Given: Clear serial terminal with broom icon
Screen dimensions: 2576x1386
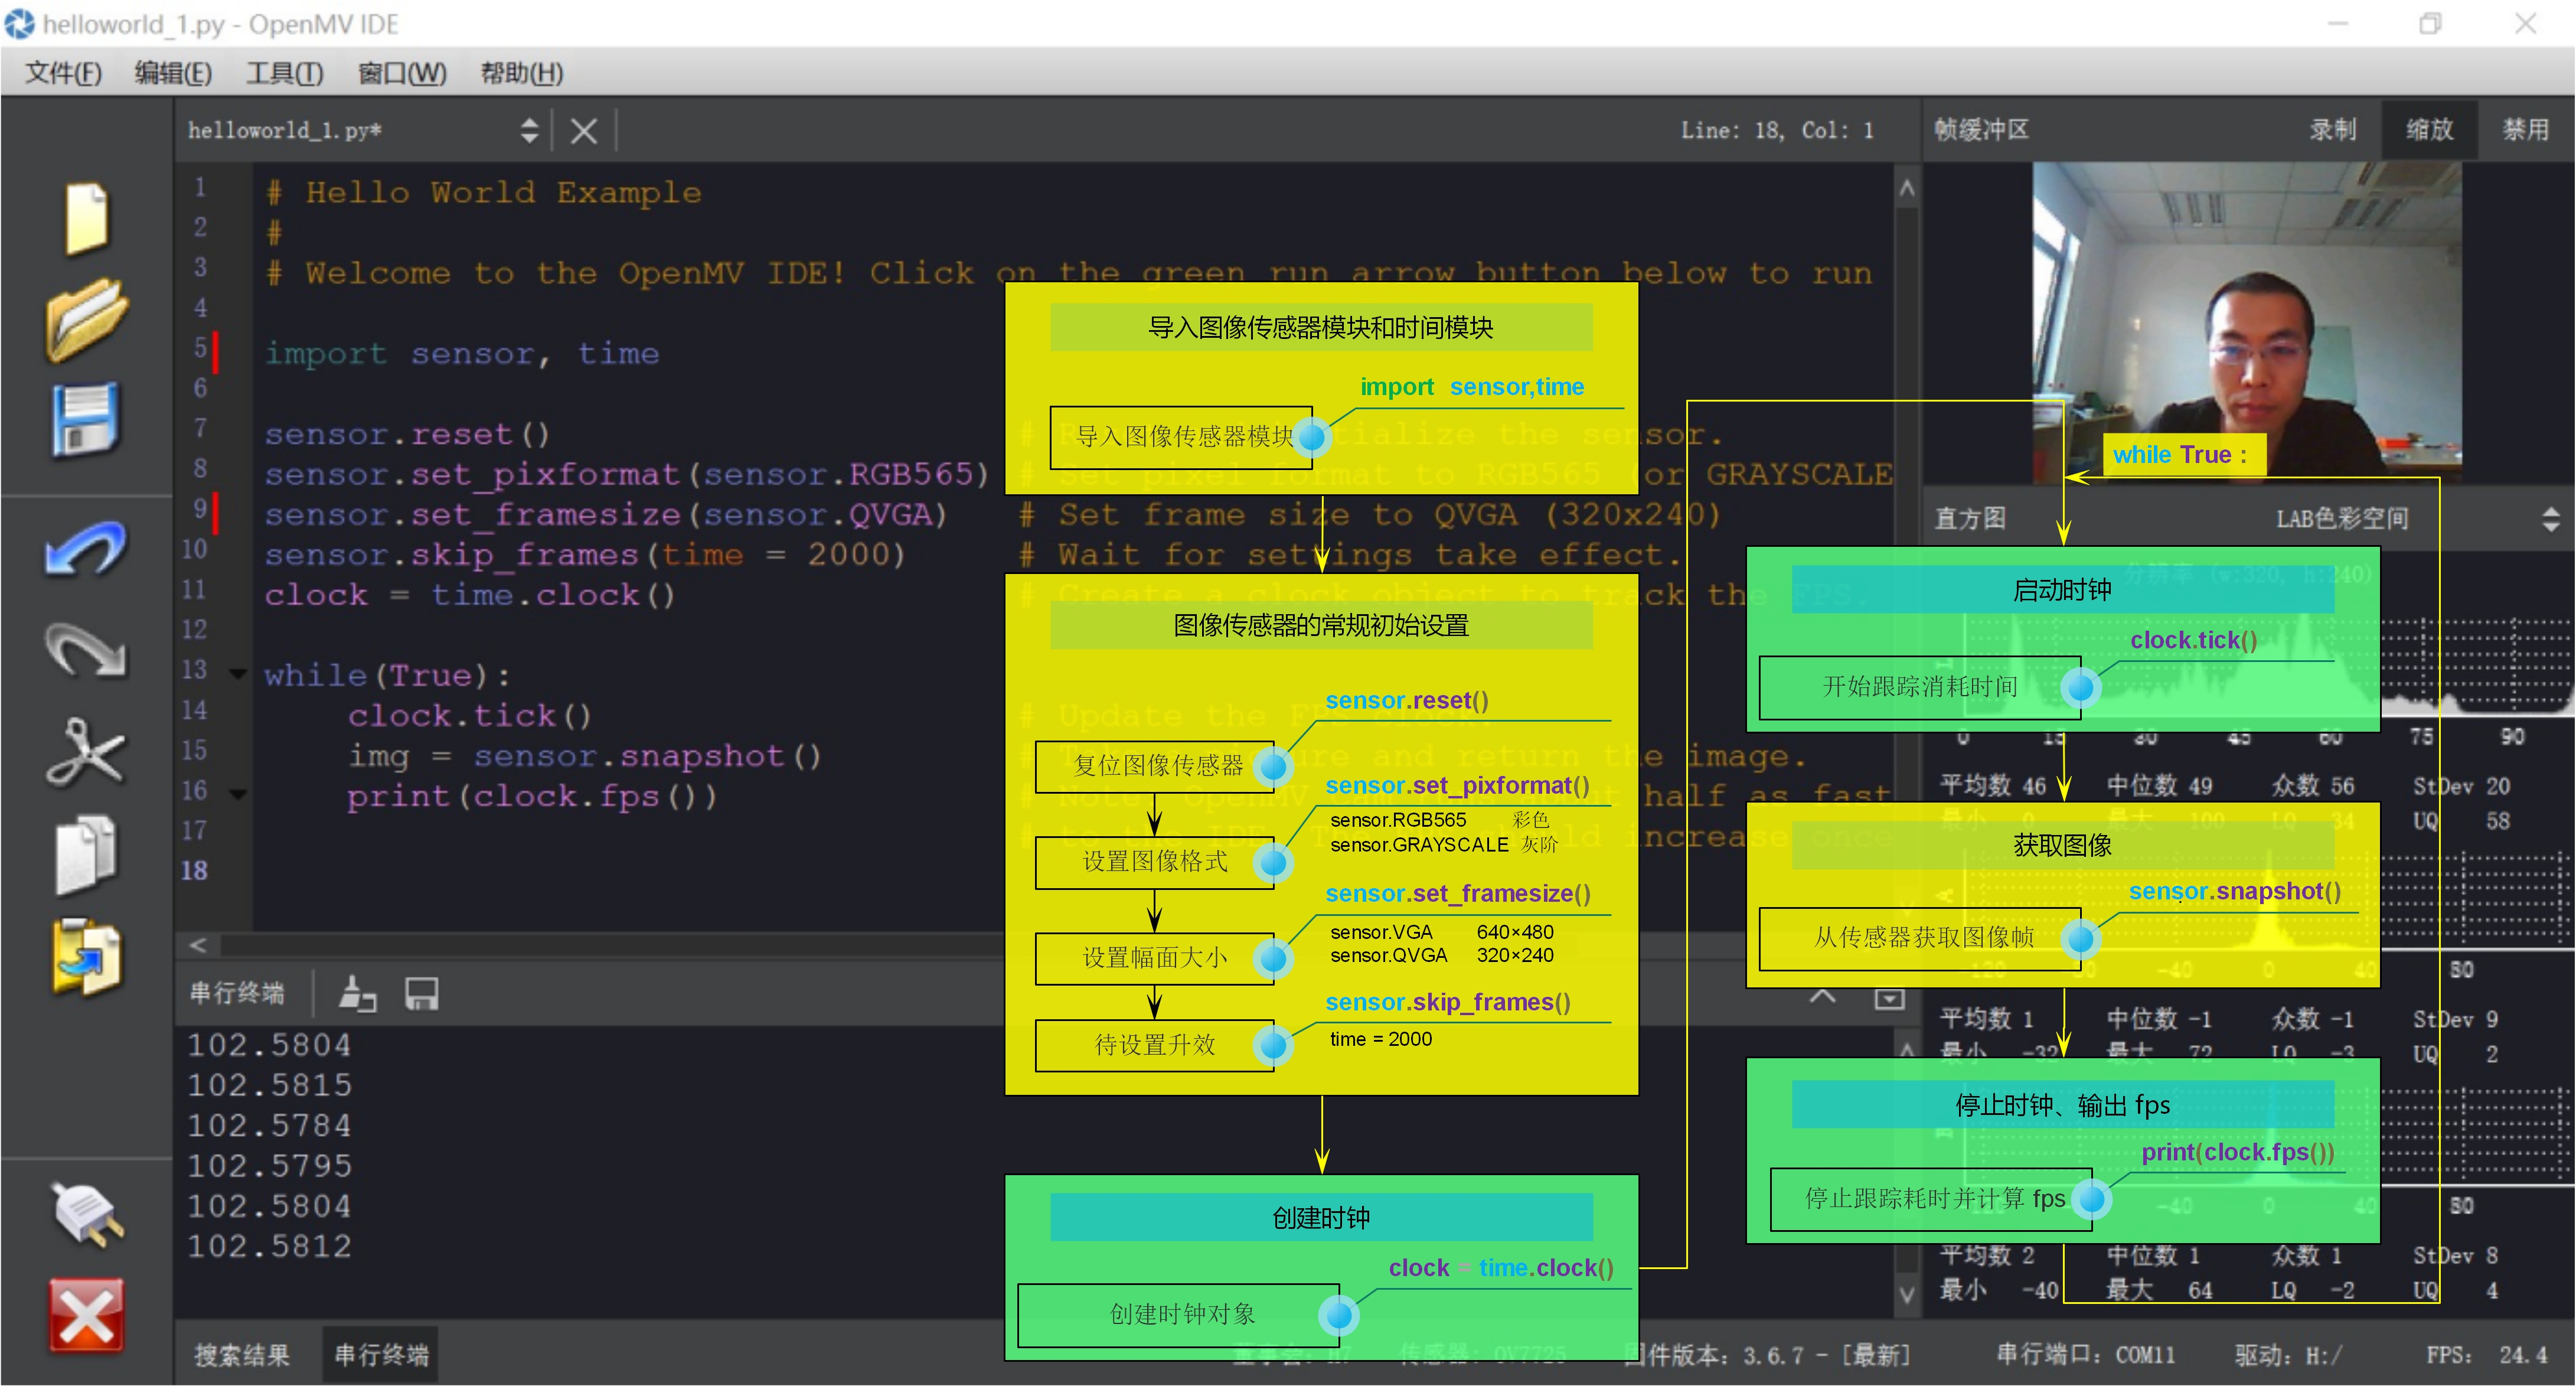Looking at the screenshot, I should point(357,994).
